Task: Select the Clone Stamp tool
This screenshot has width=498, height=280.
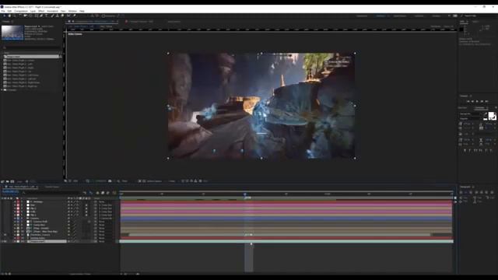Action: click(57, 16)
